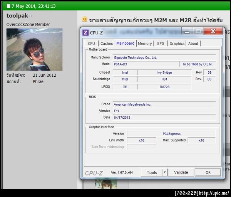Select Chipset name Ivy Bridge field
The image size is (231, 197).
164,72
